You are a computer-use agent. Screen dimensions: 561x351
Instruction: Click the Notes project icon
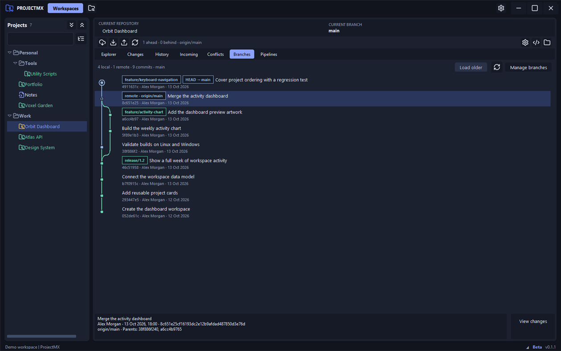(21, 95)
